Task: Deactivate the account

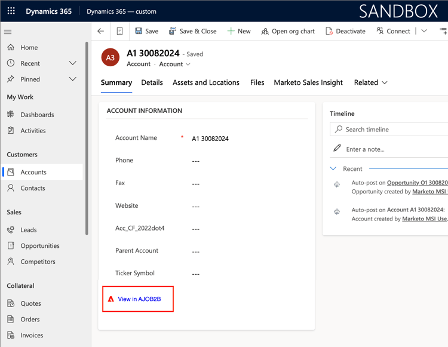Action: 345,31
